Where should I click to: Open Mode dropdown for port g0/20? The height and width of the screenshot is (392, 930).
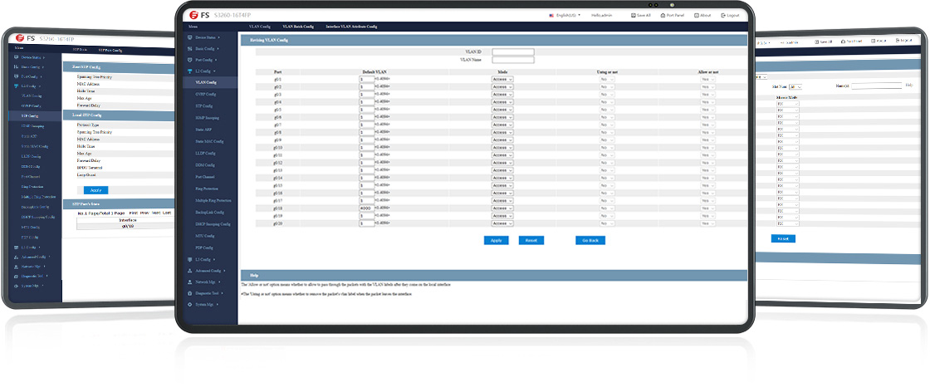[x=502, y=223]
